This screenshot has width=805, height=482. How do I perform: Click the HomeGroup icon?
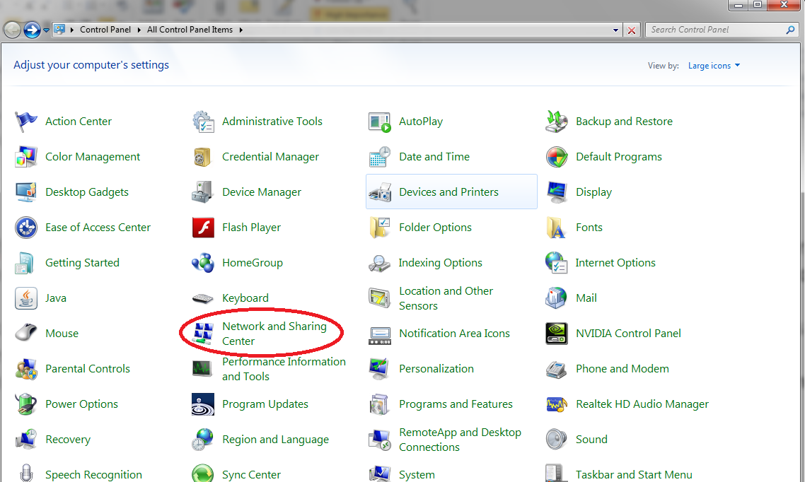coord(203,263)
